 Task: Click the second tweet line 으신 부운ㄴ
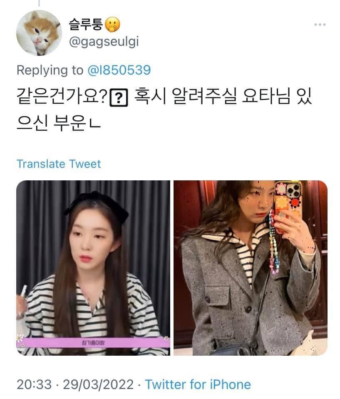pos(59,123)
